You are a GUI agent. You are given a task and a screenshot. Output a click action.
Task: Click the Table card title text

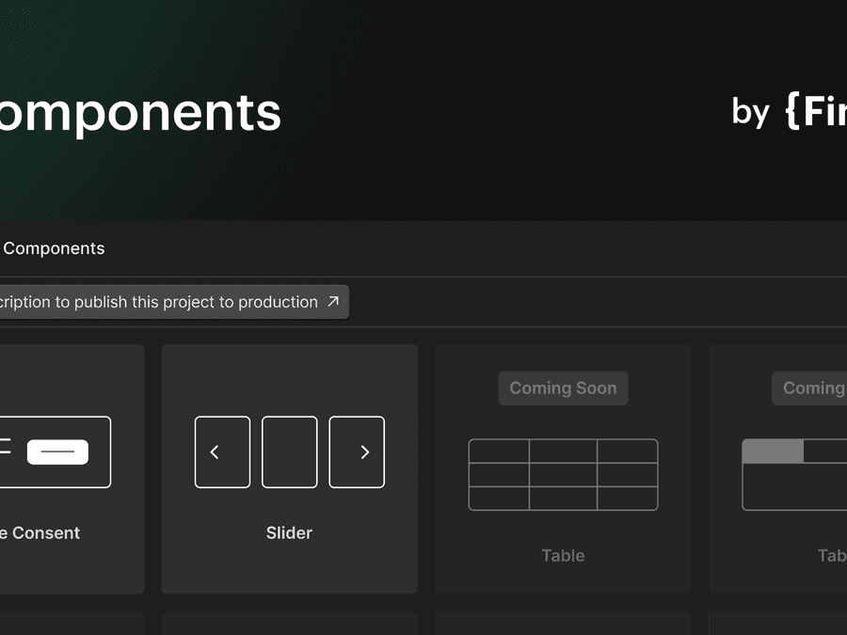click(x=563, y=556)
